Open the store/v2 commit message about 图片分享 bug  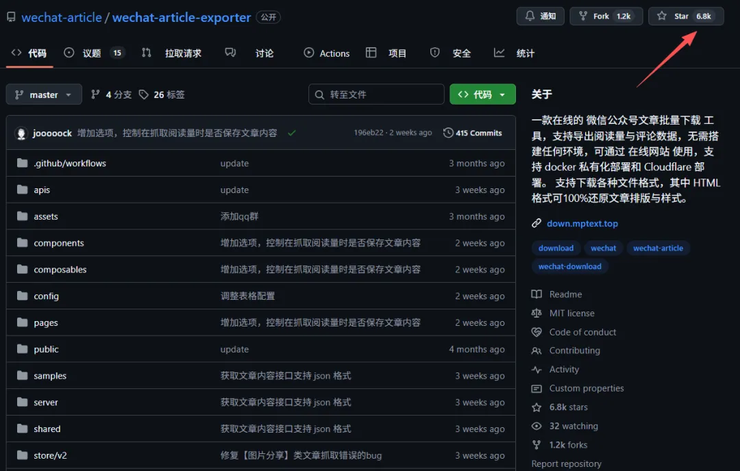[x=301, y=455]
